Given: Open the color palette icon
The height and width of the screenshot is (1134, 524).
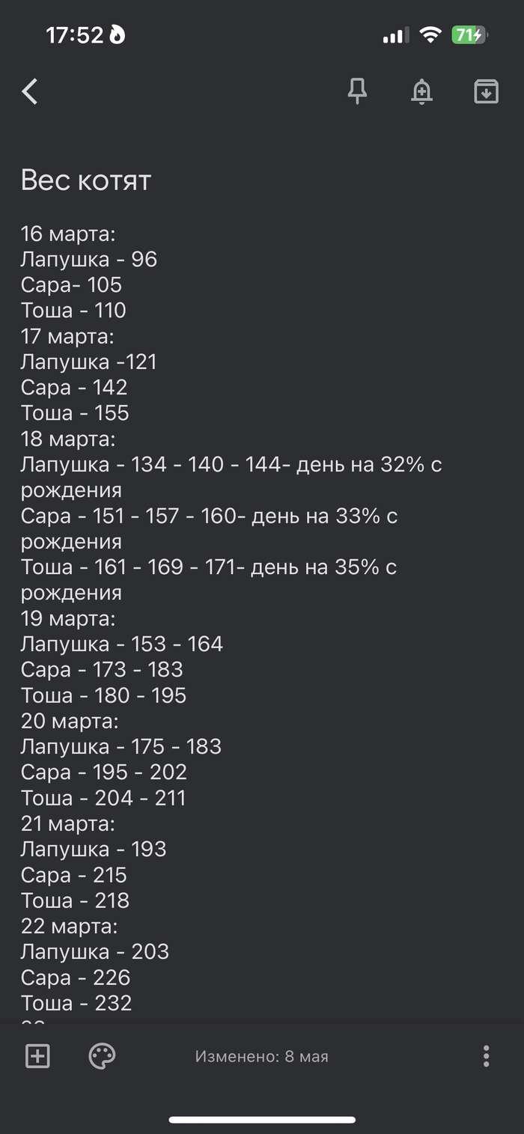Looking at the screenshot, I should click(x=102, y=1056).
